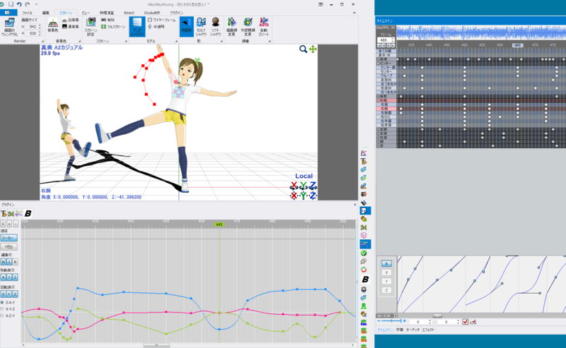The image size is (566, 348).
Task: Click 自動Zソート auto Z-sort icon
Action: click(x=264, y=27)
